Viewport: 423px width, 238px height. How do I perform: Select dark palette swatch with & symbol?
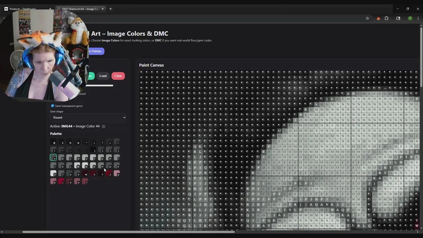point(77,141)
